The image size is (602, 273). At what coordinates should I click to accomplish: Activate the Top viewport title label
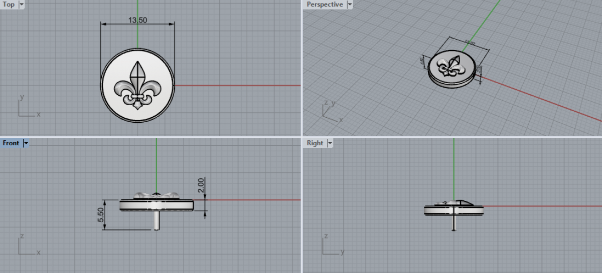[x=9, y=5]
